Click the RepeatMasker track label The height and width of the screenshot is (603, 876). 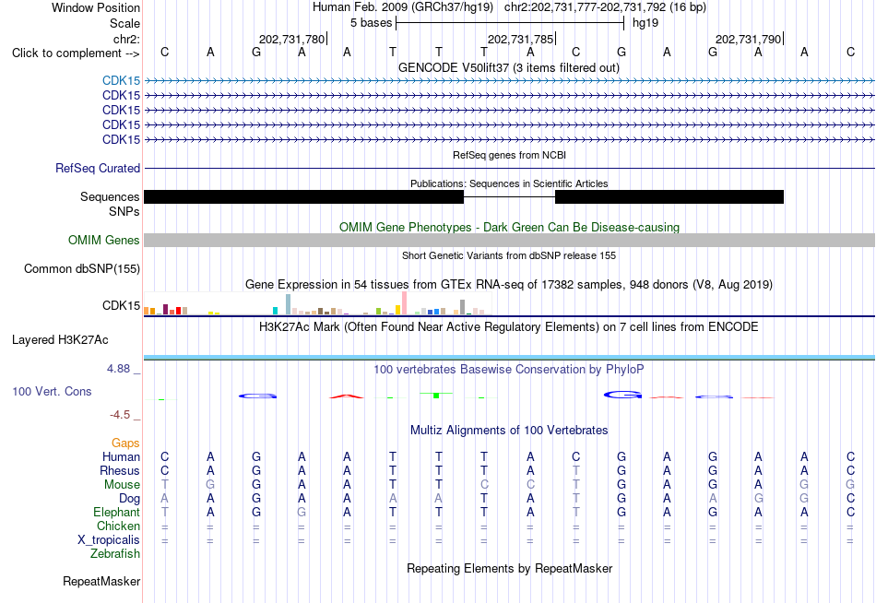(101, 582)
